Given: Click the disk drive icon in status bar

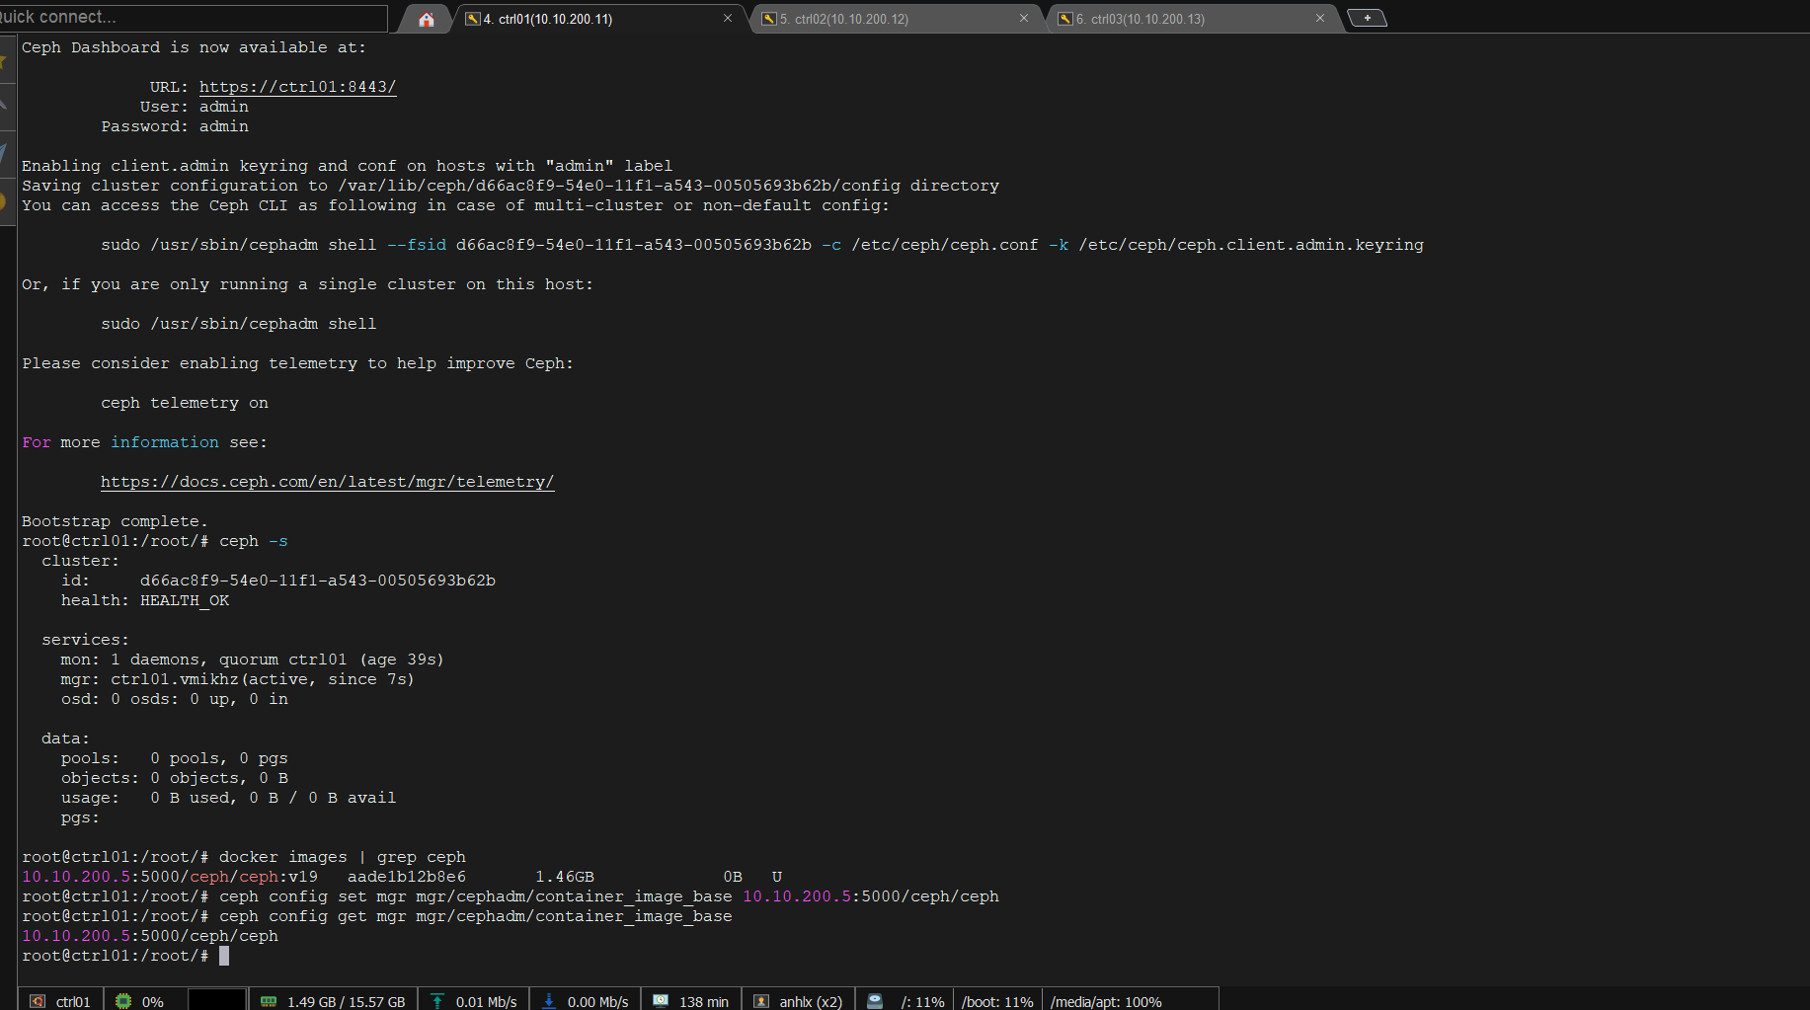Looking at the screenshot, I should pyautogui.click(x=875, y=1001).
